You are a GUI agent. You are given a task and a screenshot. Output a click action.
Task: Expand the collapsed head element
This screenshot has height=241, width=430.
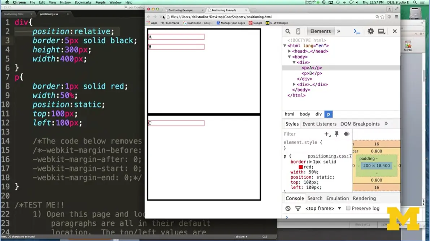[290, 51]
